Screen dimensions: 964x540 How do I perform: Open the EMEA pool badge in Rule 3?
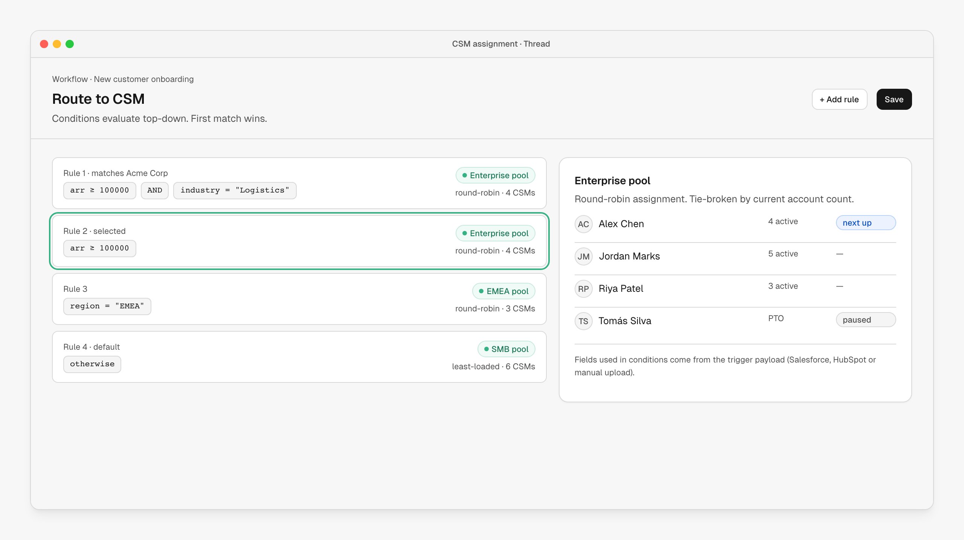[x=503, y=291]
